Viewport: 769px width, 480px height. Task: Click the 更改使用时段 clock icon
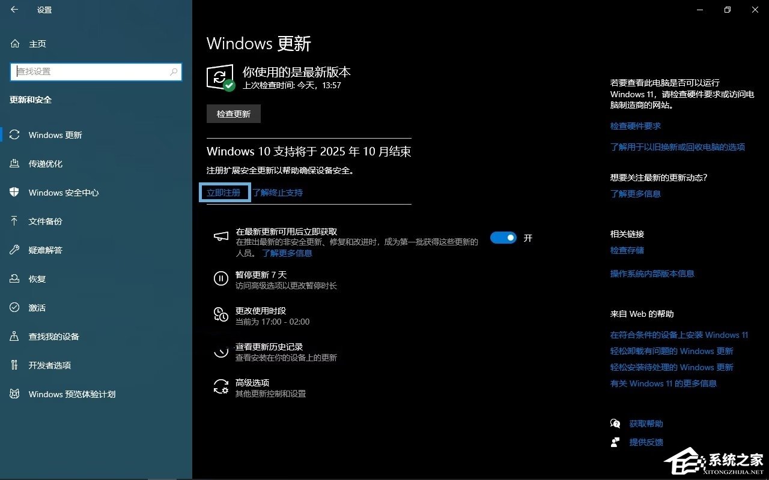point(220,314)
